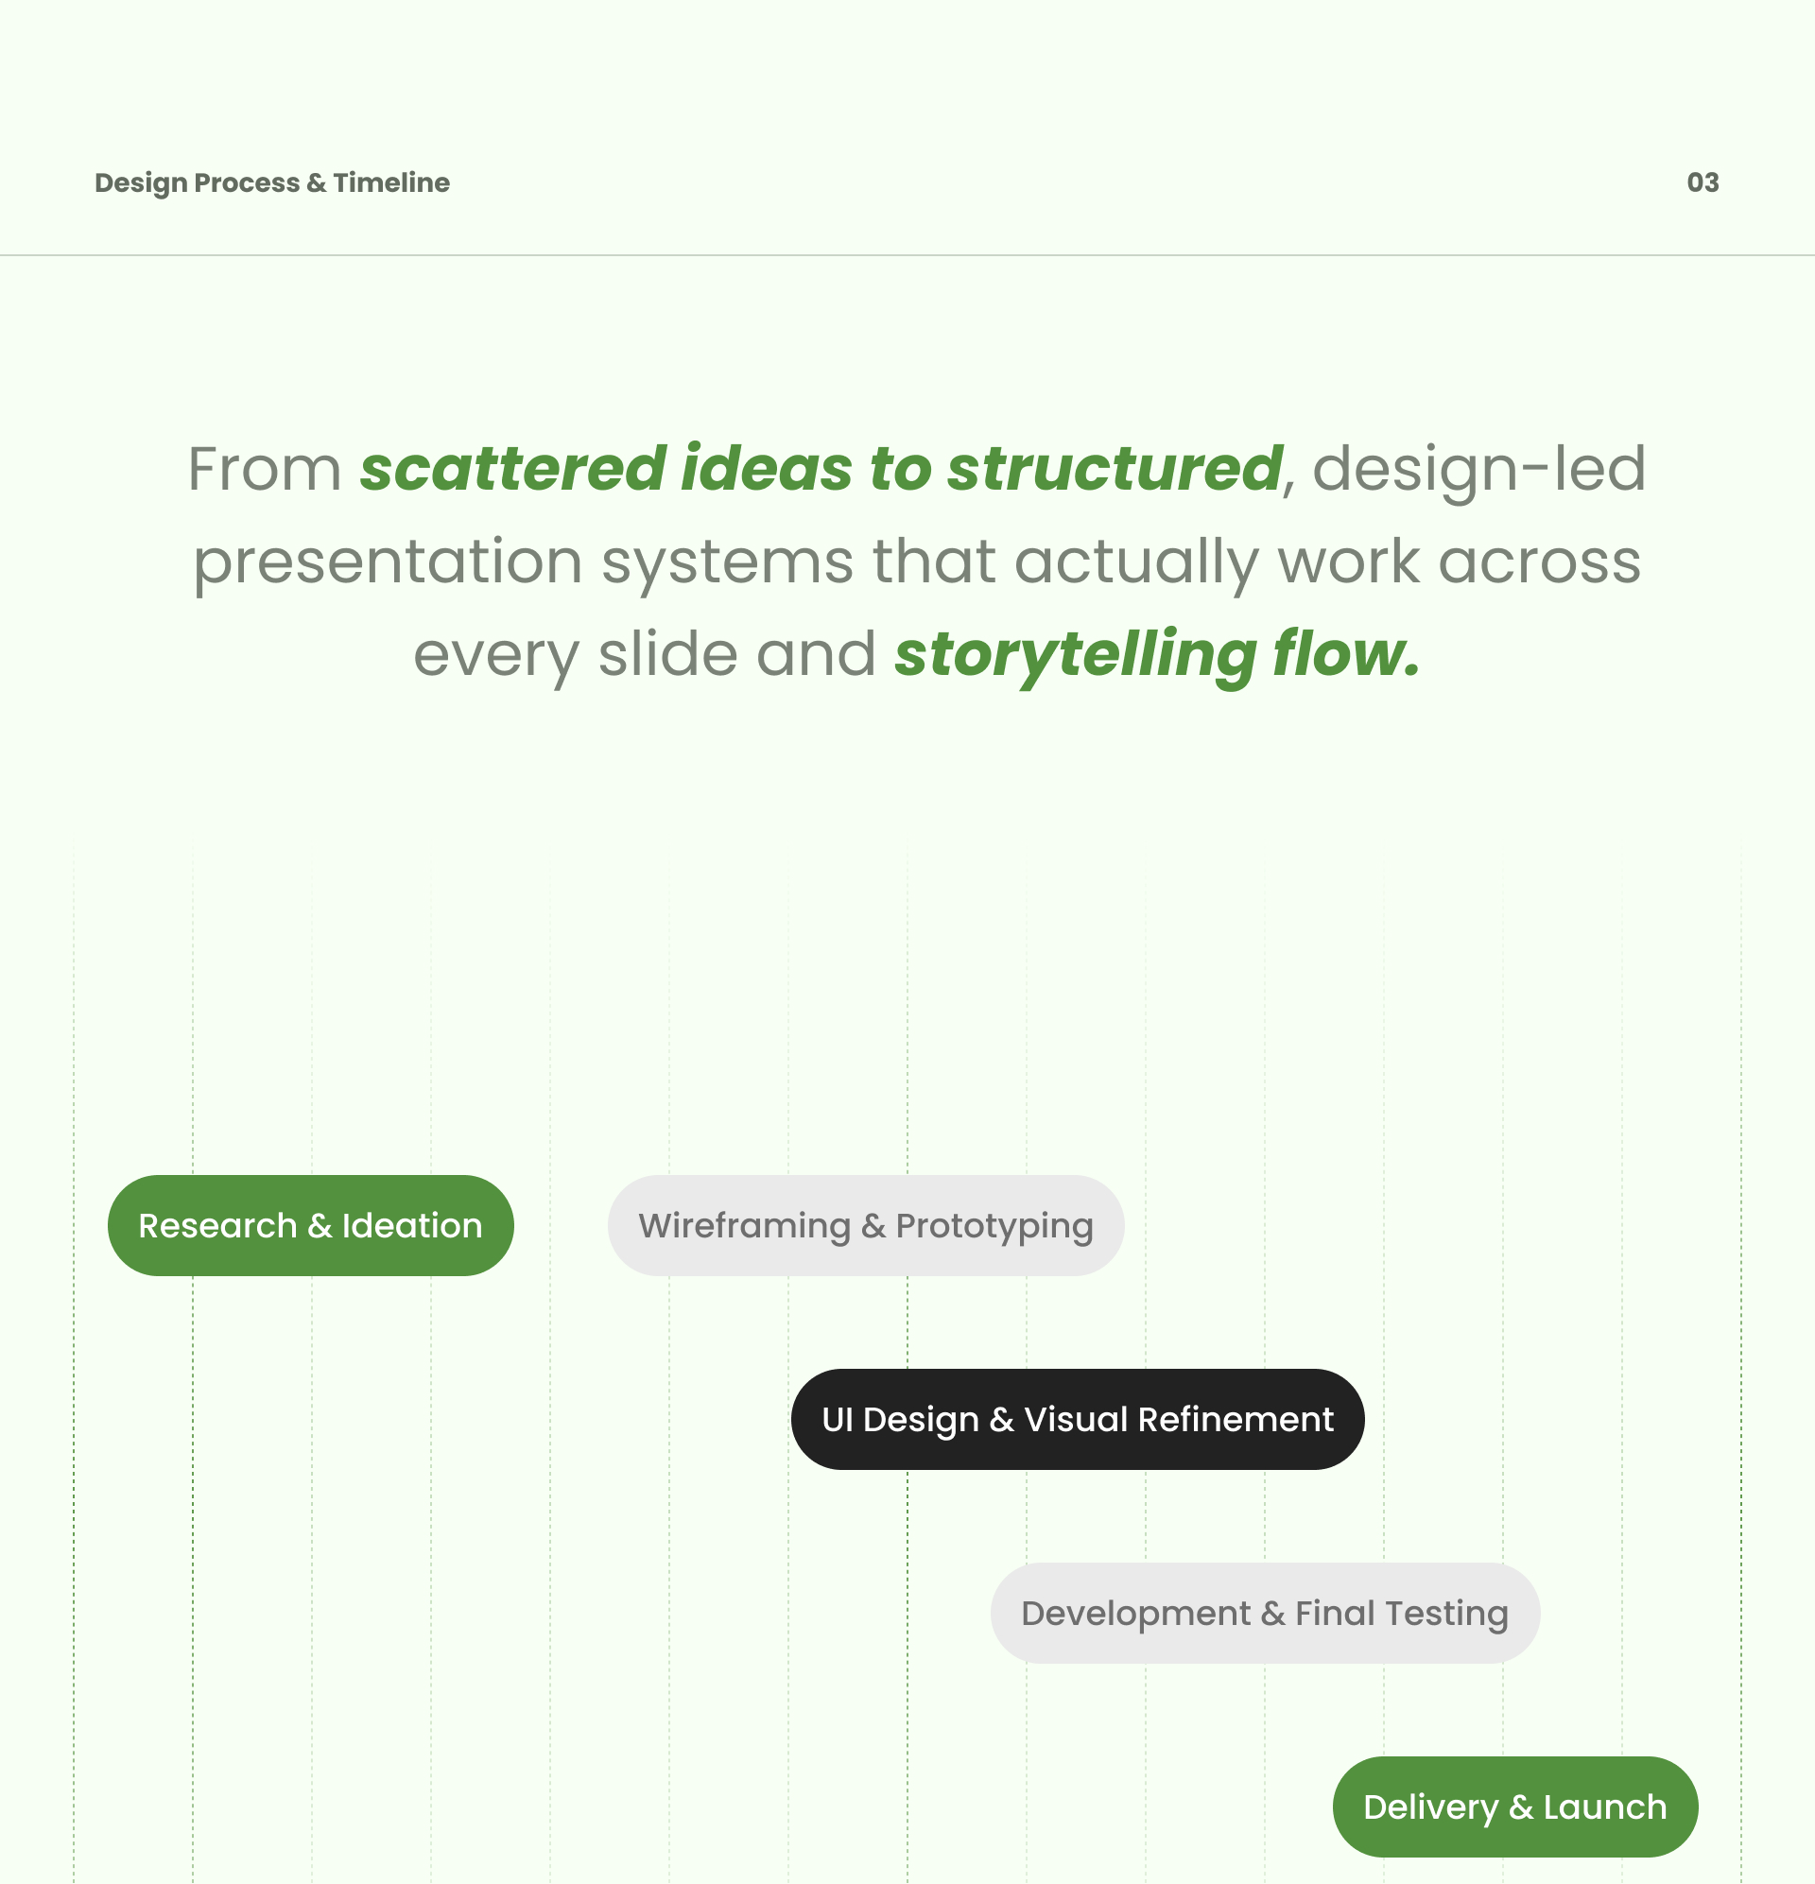Click the words work across in the headline
Viewport: 1815px width, 1884px height.
[x=1460, y=562]
